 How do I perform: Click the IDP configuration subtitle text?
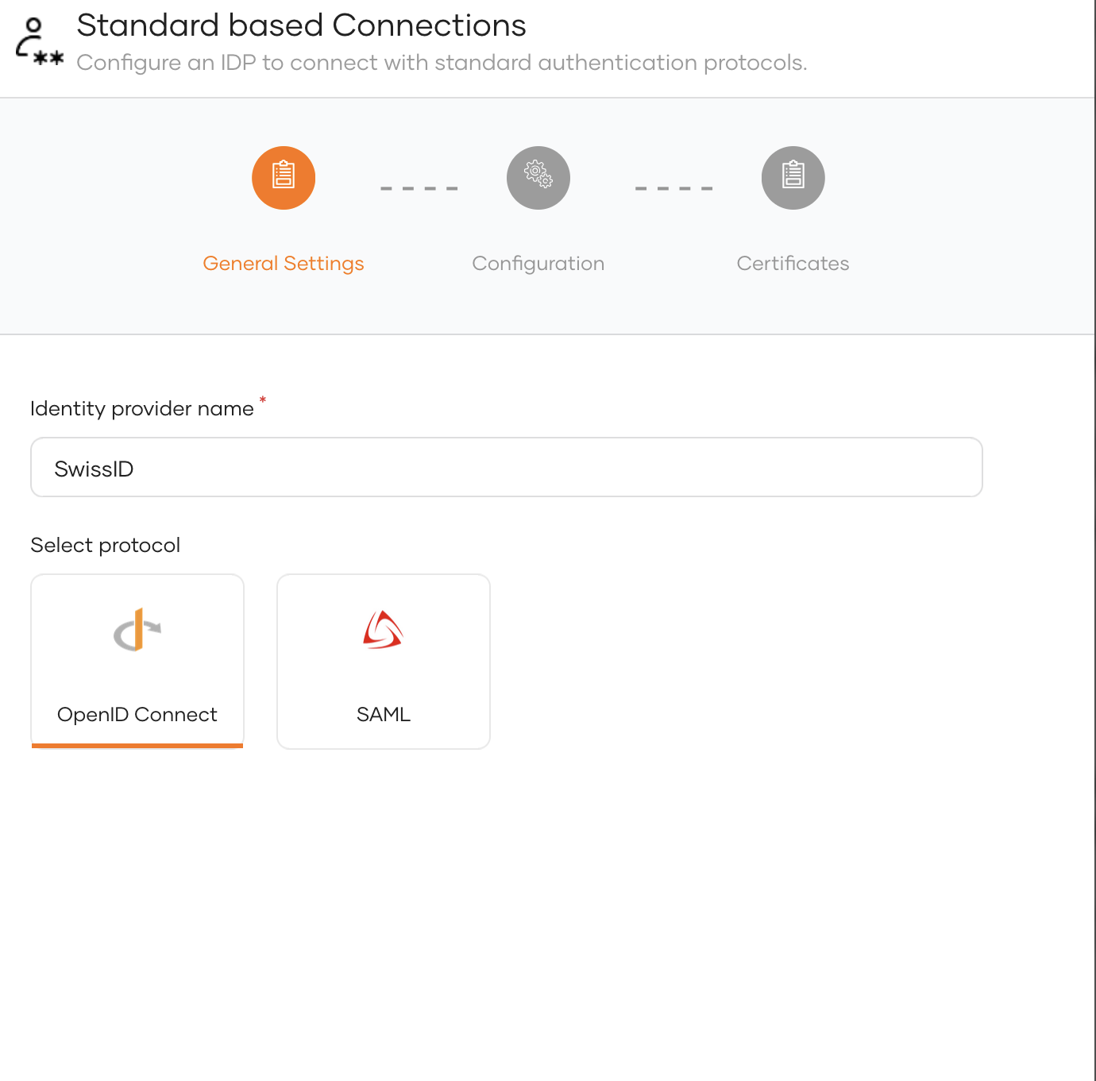click(x=442, y=63)
